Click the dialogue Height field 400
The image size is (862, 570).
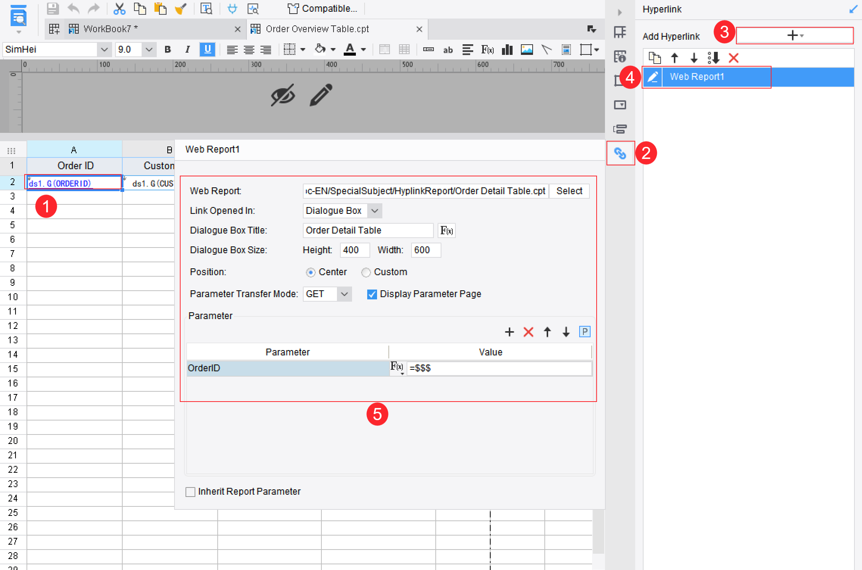[x=355, y=250]
